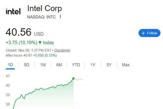Follow Intel Corp stock

pos(149,33)
